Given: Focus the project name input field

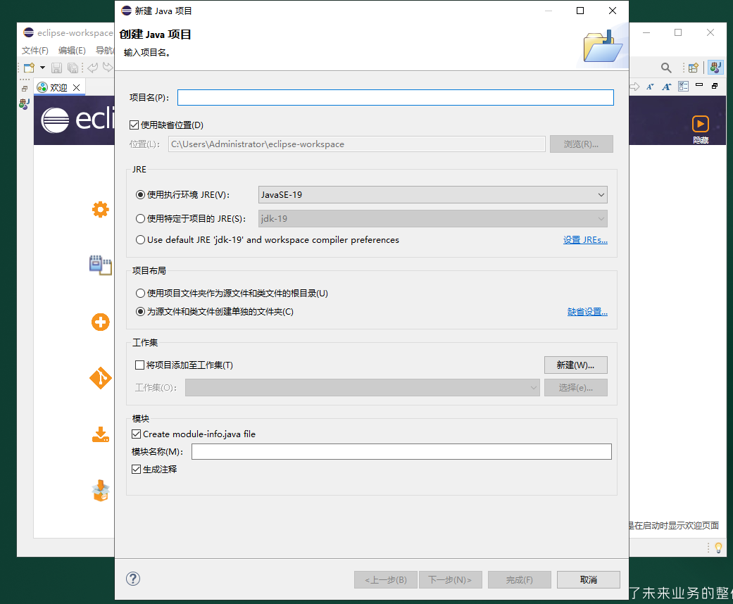Looking at the screenshot, I should [x=396, y=97].
